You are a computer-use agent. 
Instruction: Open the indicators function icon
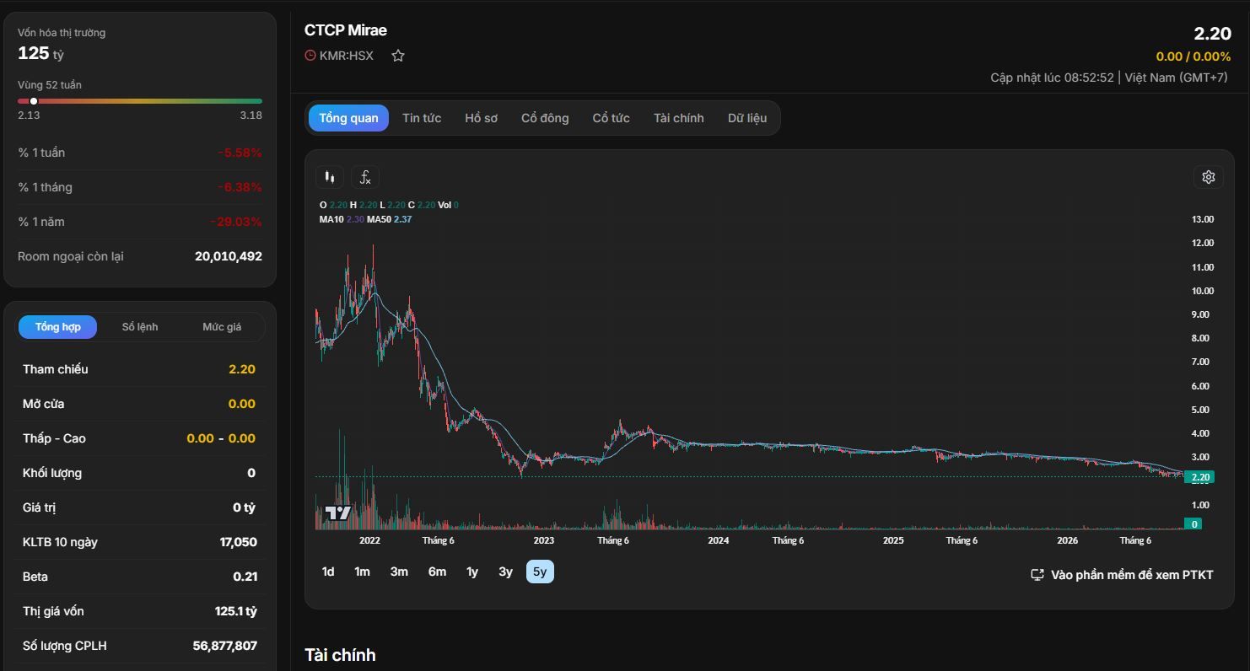[365, 177]
